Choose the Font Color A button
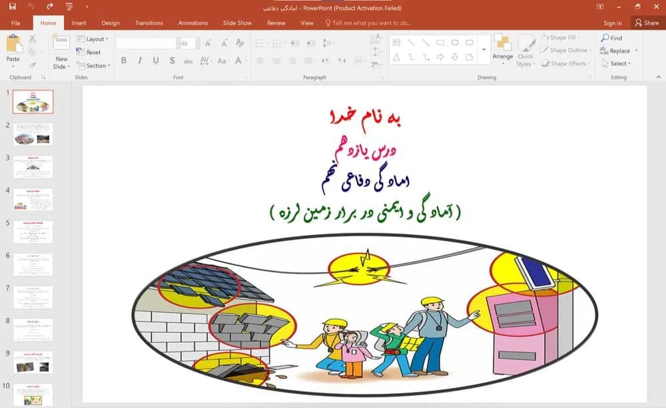Viewport: 666px width, 408px height. click(239, 61)
